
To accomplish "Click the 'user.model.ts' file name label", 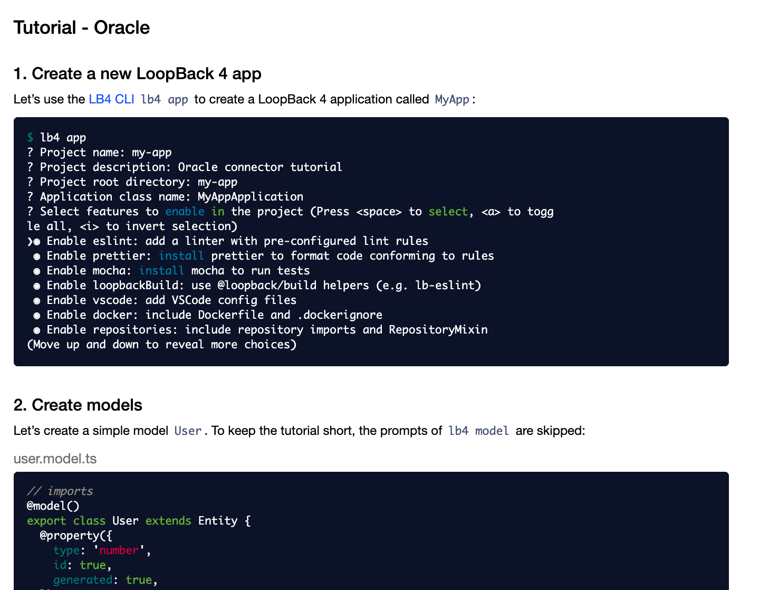I will (55, 458).
